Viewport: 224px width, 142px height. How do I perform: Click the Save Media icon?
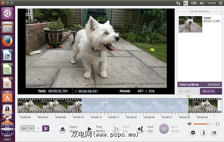pyautogui.click(x=164, y=129)
